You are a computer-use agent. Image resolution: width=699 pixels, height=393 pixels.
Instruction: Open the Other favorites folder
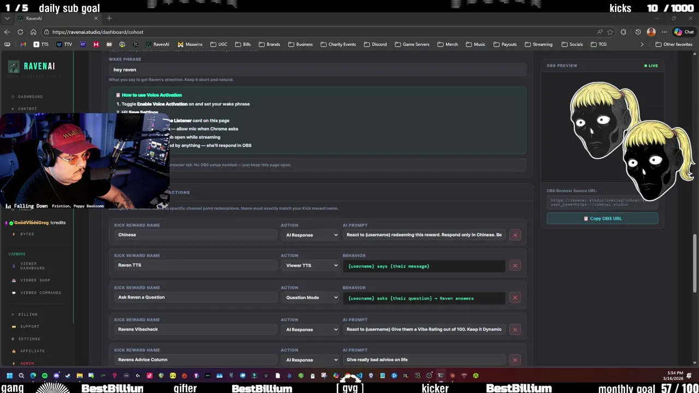(674, 44)
